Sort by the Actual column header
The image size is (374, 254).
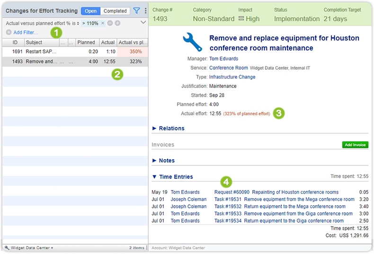(x=108, y=43)
